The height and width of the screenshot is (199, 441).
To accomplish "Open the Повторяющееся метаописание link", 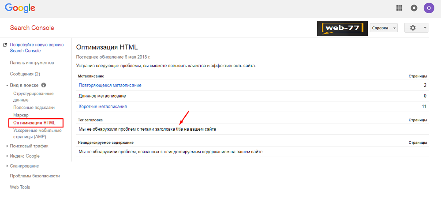I will (110, 85).
